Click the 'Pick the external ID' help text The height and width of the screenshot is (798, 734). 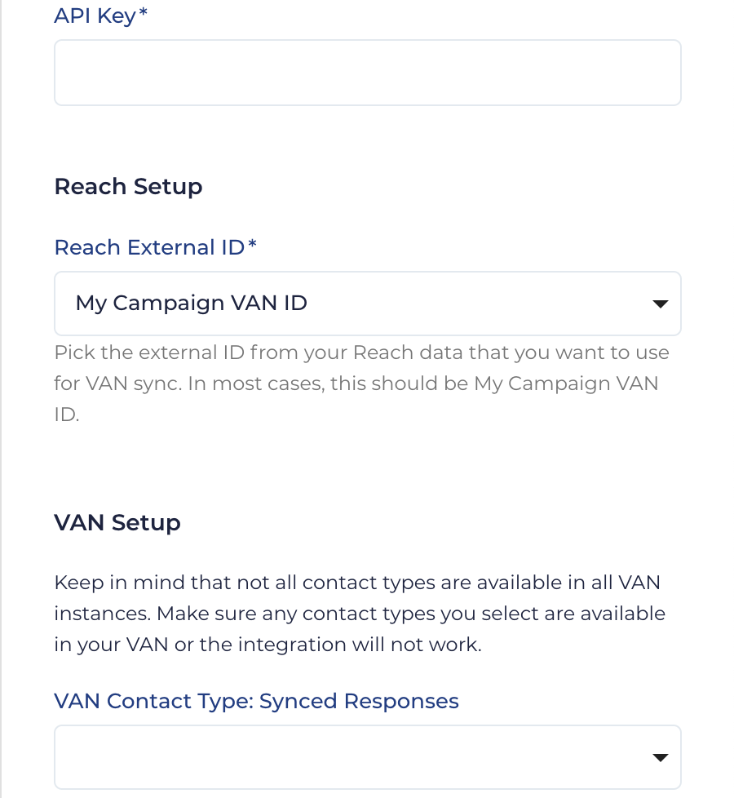point(361,353)
